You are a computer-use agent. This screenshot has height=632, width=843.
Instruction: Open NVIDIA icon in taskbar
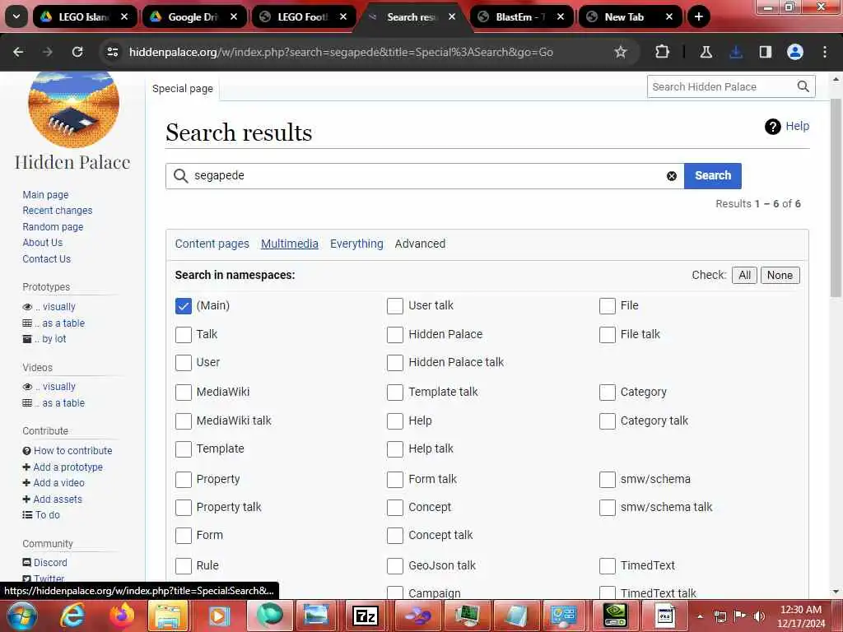click(615, 616)
